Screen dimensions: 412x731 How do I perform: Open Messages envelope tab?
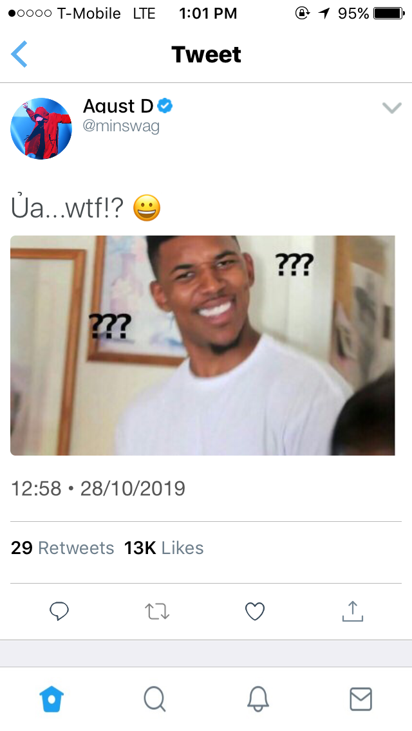pos(360,699)
